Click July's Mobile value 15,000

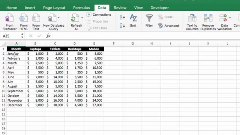tap(94, 82)
